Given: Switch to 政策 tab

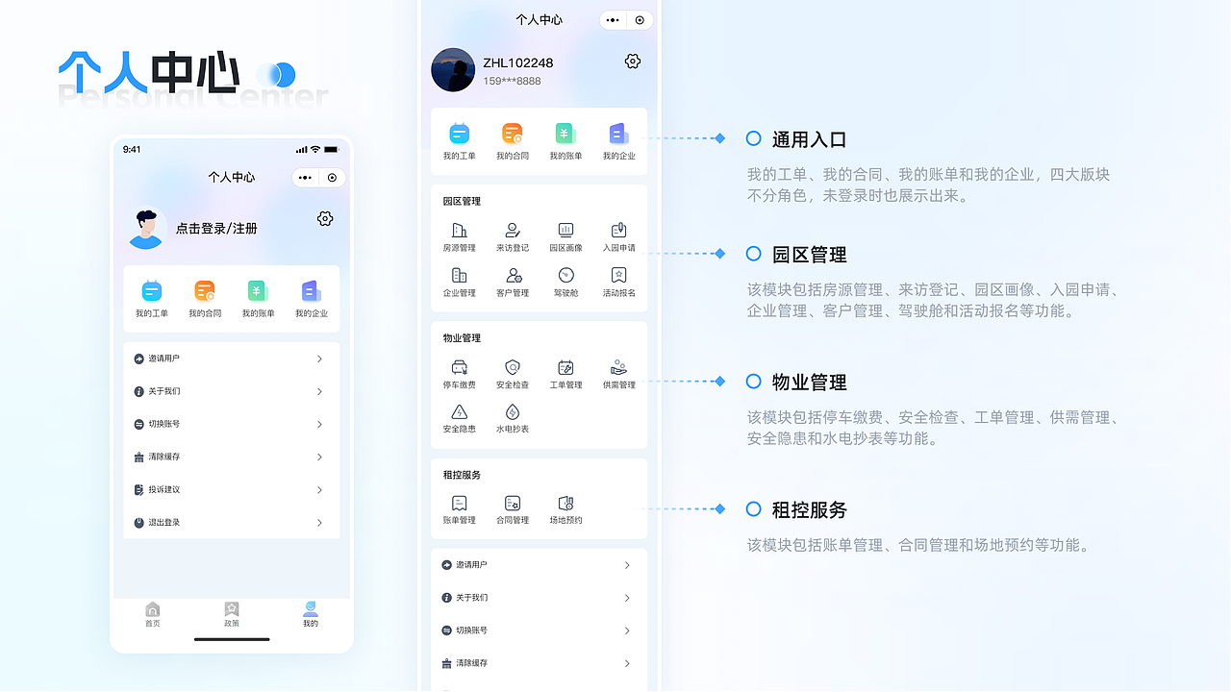Looking at the screenshot, I should [232, 614].
